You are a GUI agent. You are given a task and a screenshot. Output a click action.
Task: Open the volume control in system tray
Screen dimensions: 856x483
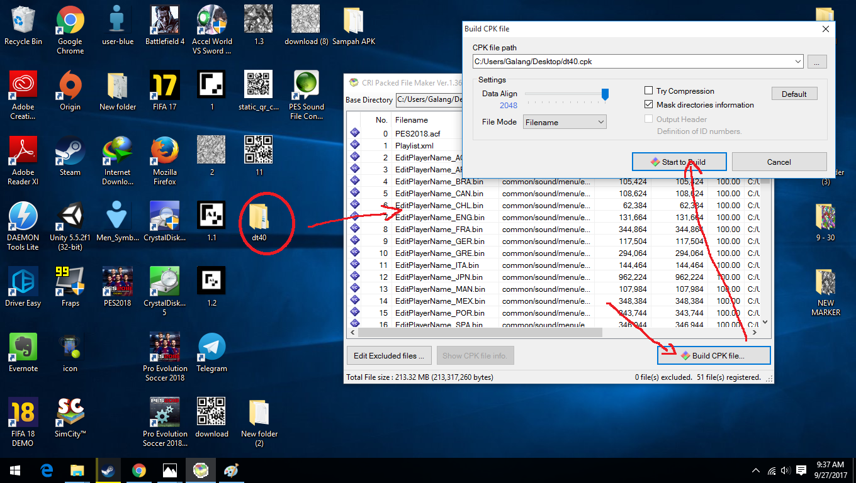(786, 470)
